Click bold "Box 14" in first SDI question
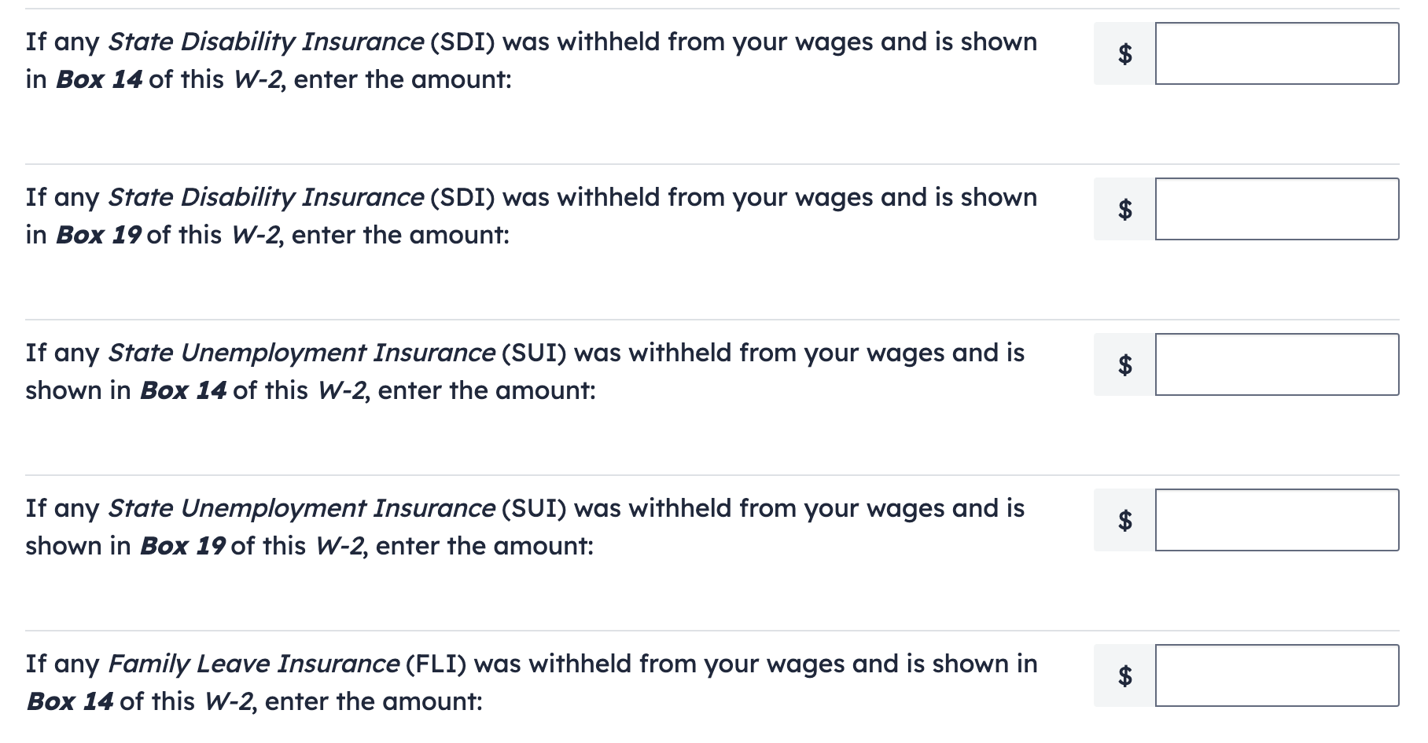1428x743 pixels. [x=99, y=80]
